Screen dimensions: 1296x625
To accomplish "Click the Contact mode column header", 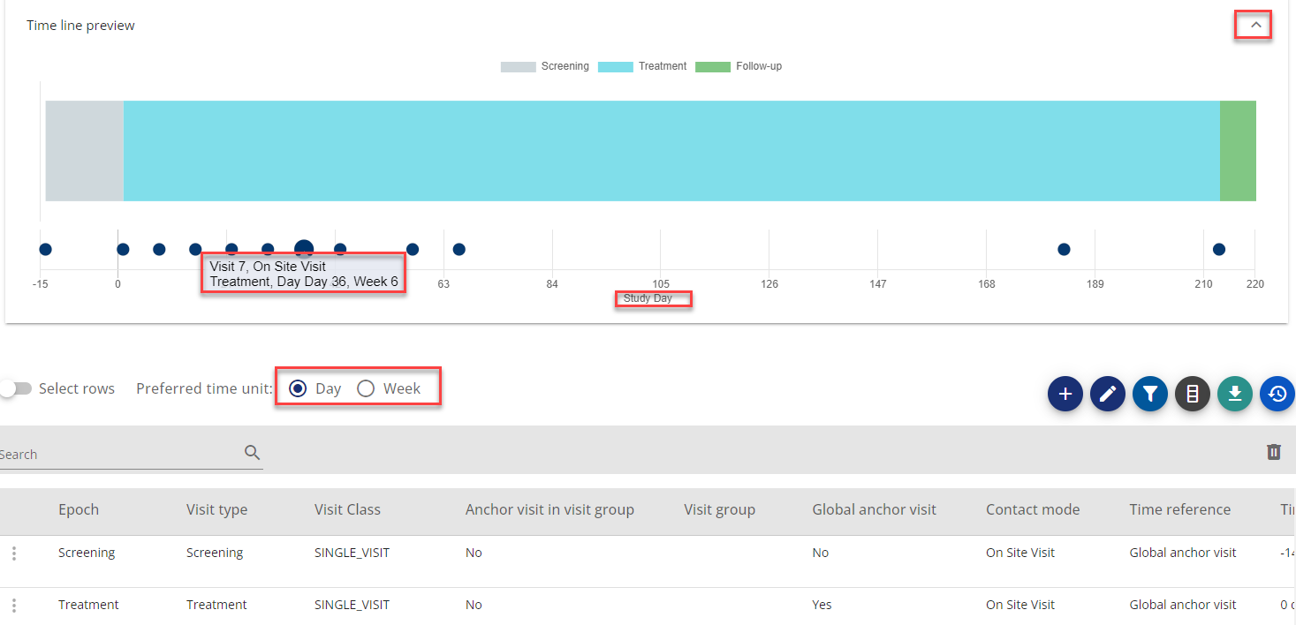I will point(1033,510).
